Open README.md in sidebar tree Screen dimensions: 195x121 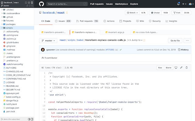[x=12, y=86]
